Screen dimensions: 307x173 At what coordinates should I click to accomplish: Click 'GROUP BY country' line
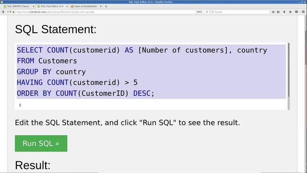(51, 72)
